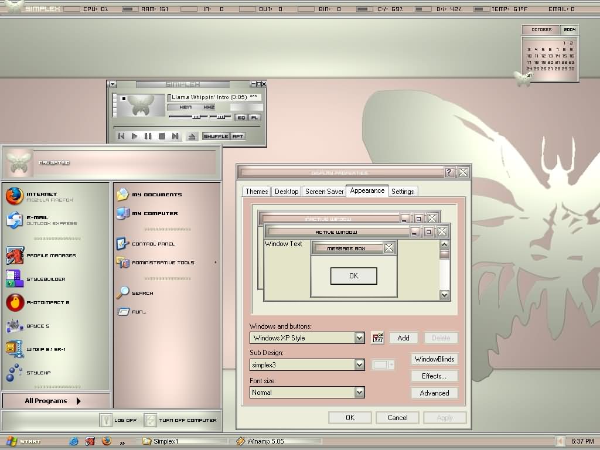The width and height of the screenshot is (600, 450).
Task: Toggle the Winamp equalizer EQ button
Action: pyautogui.click(x=241, y=117)
